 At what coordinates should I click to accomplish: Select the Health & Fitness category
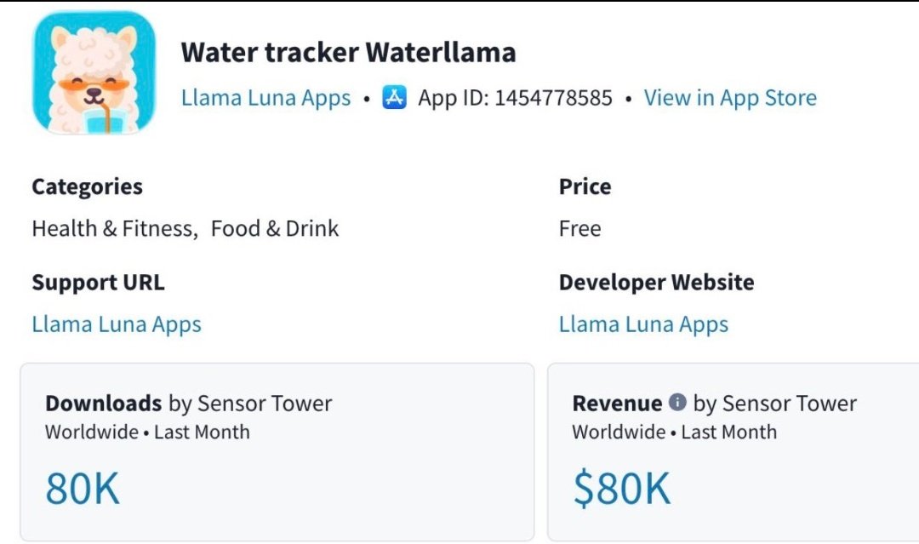tap(115, 229)
